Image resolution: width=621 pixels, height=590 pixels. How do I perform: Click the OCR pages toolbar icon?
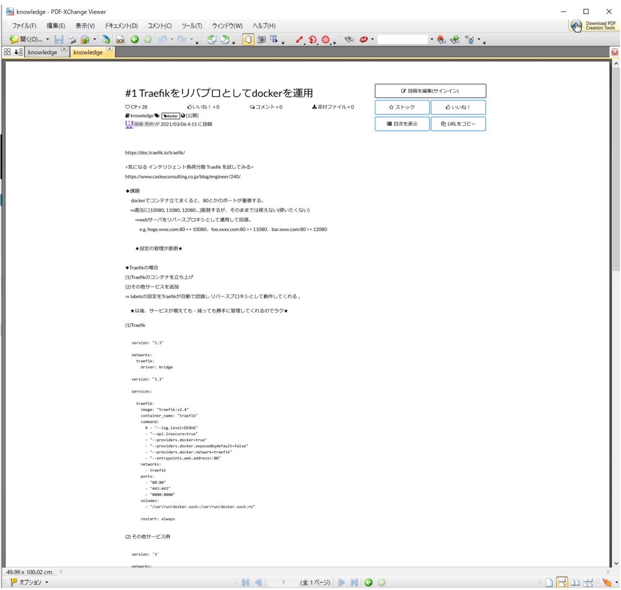pos(120,39)
